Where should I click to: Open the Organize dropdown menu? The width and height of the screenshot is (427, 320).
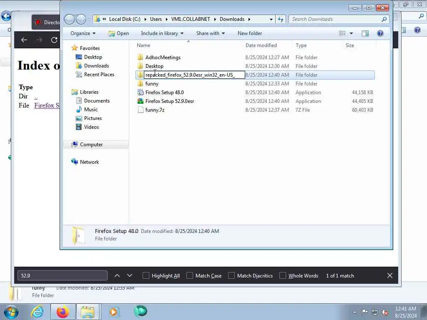[x=83, y=33]
